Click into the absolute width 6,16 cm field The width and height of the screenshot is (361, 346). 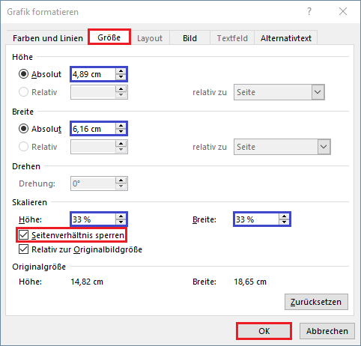coord(94,129)
